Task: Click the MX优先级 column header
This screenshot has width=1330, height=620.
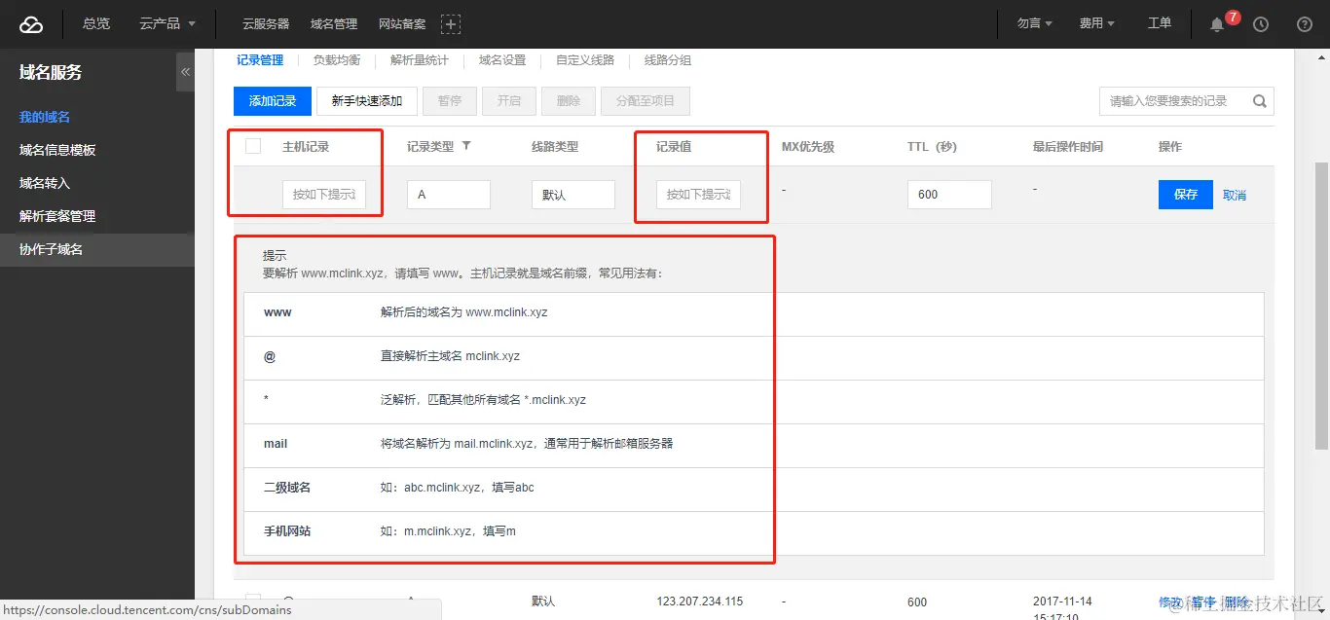Action: tap(808, 147)
